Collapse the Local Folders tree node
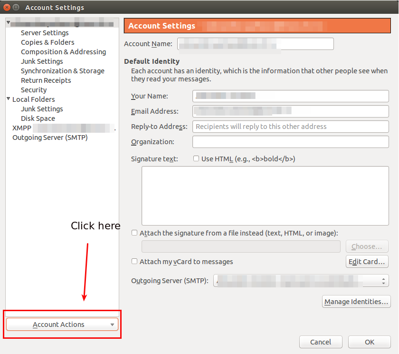 [x=9, y=99]
